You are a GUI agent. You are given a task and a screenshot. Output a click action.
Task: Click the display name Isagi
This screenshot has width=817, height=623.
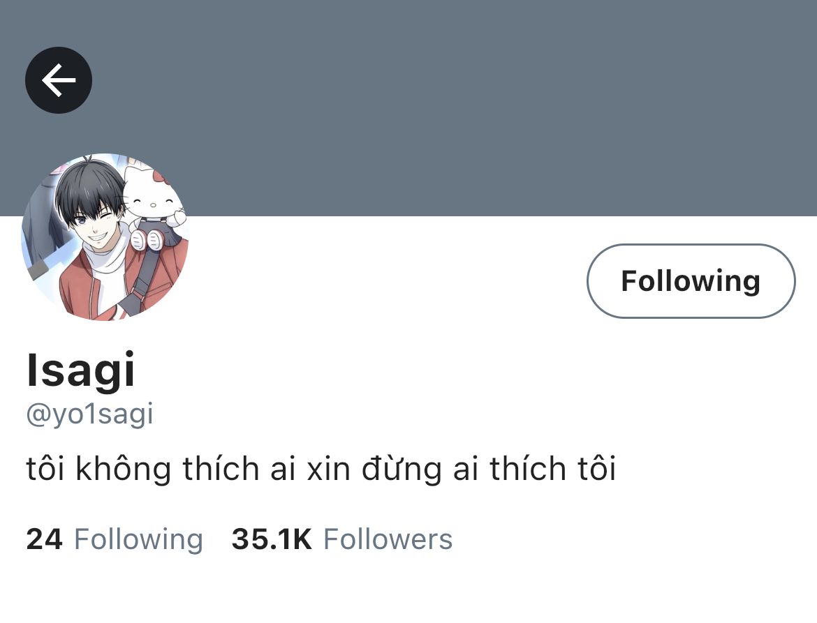81,370
